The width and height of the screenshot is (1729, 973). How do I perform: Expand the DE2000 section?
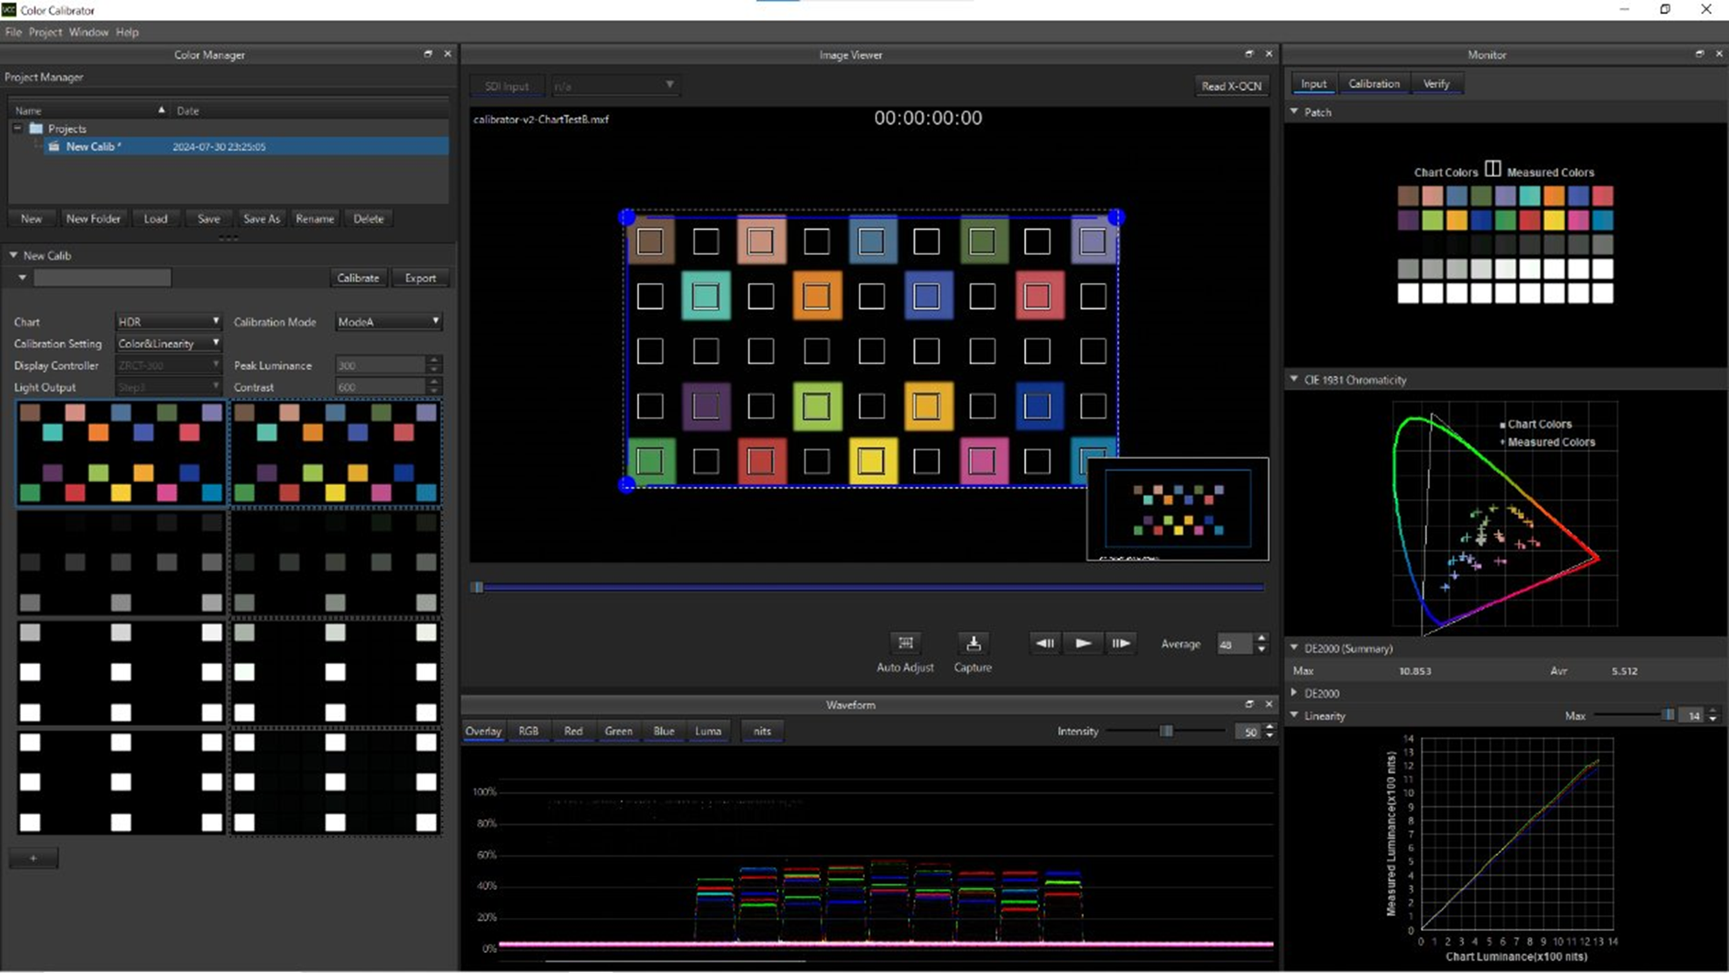(1294, 693)
